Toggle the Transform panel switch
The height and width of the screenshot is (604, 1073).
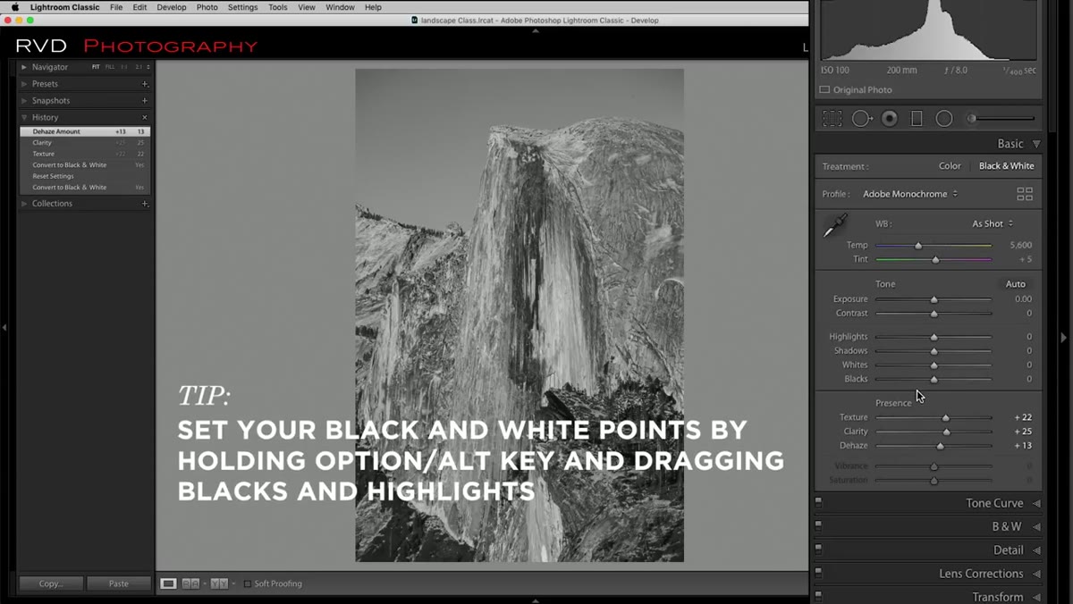point(818,596)
